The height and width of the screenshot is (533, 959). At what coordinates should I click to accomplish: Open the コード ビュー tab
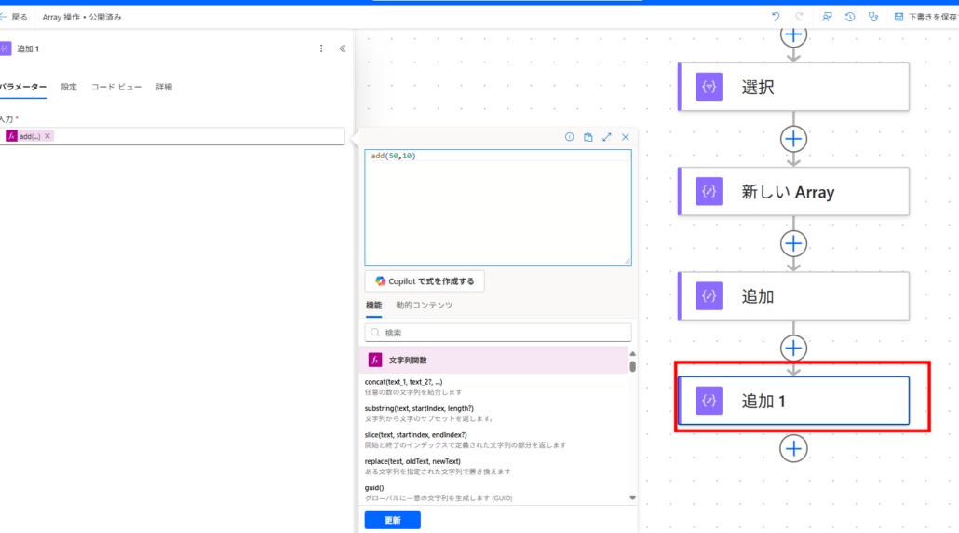point(116,87)
